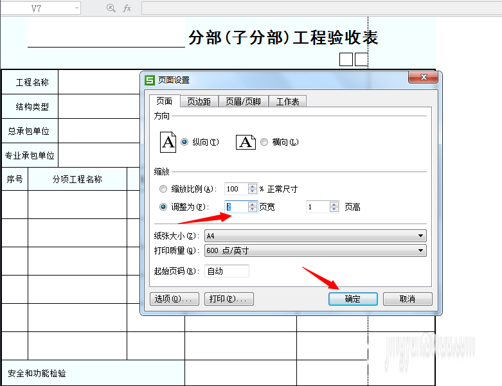
Task: Choose the 缩放比例 scaling radio option
Action: click(x=163, y=189)
